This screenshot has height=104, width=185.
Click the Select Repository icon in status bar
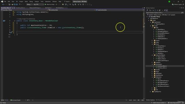pos(169,103)
